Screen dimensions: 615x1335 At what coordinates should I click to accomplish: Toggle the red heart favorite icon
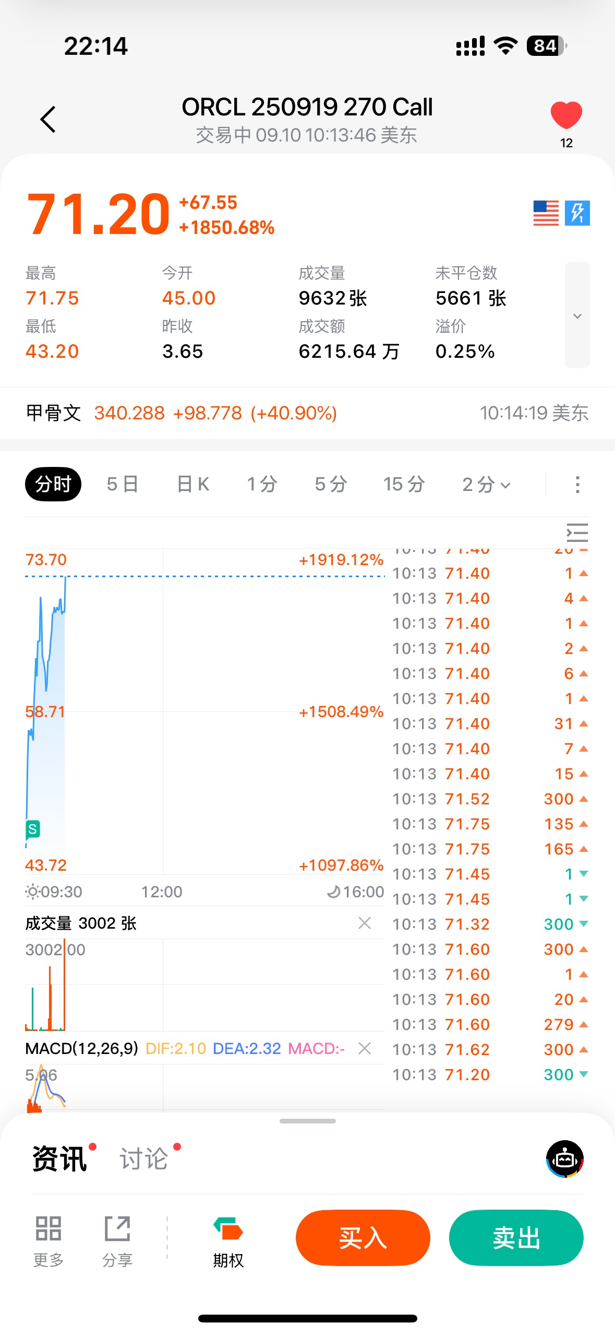566,114
